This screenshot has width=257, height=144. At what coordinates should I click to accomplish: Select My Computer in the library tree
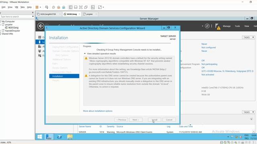[8, 21]
